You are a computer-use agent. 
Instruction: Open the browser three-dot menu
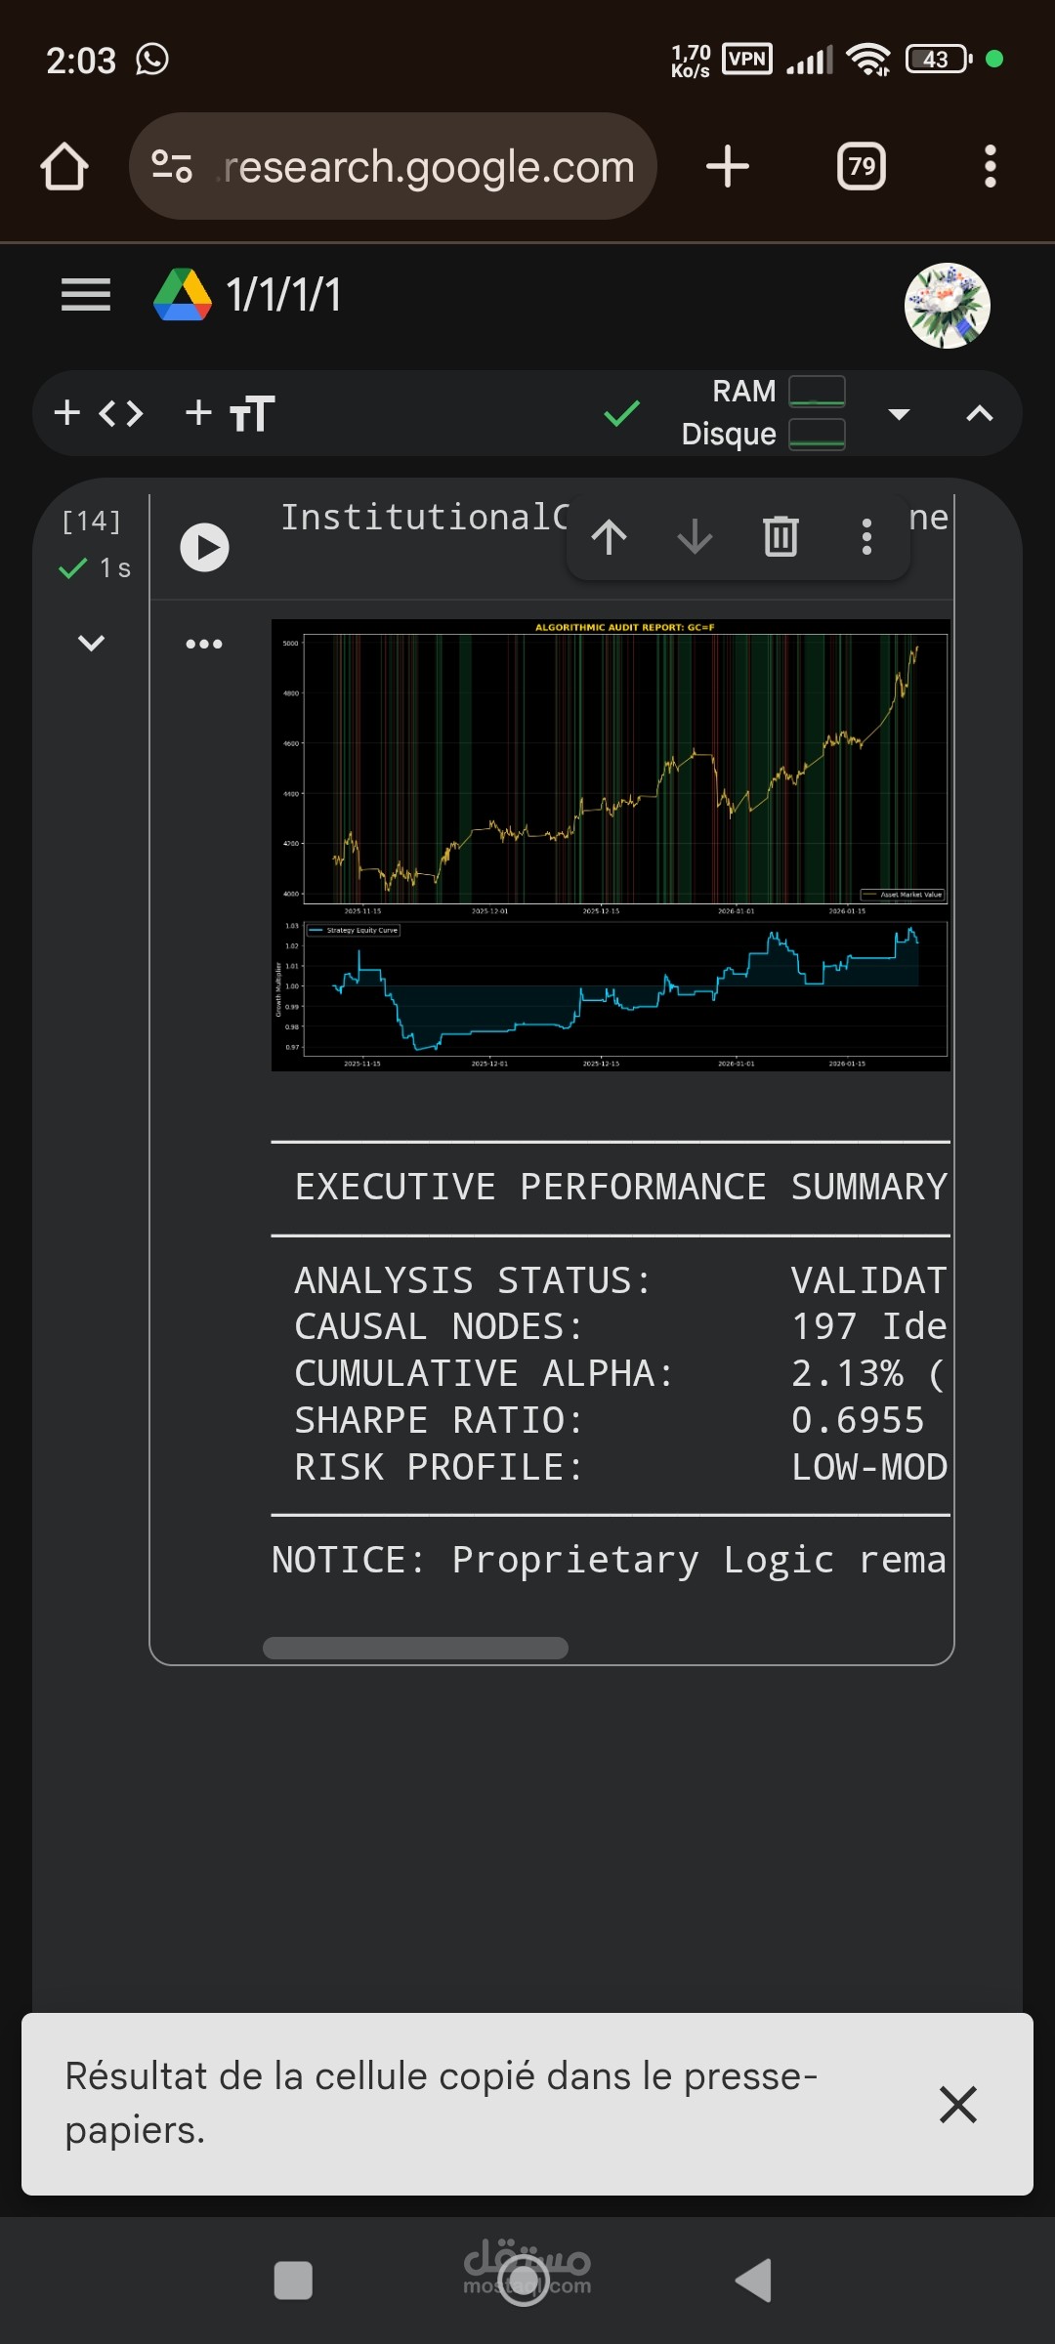991,166
